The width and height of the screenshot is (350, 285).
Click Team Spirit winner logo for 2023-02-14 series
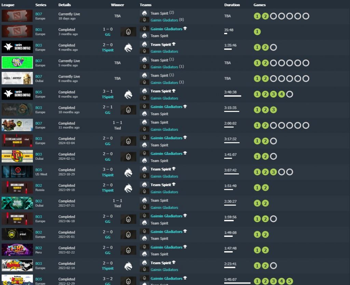coord(128,266)
